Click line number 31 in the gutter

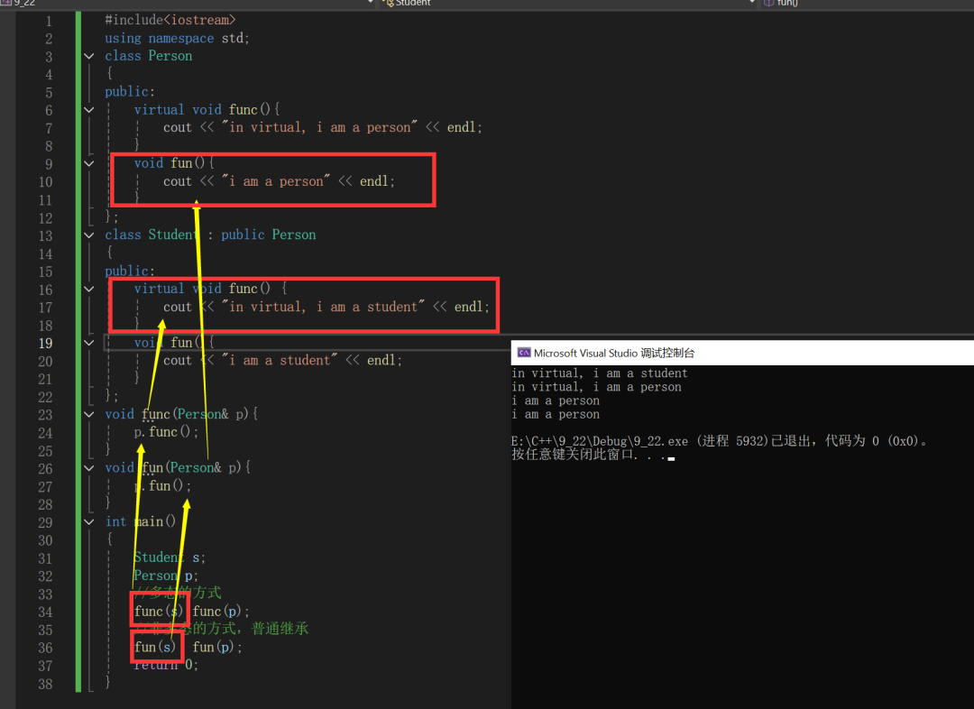point(45,558)
